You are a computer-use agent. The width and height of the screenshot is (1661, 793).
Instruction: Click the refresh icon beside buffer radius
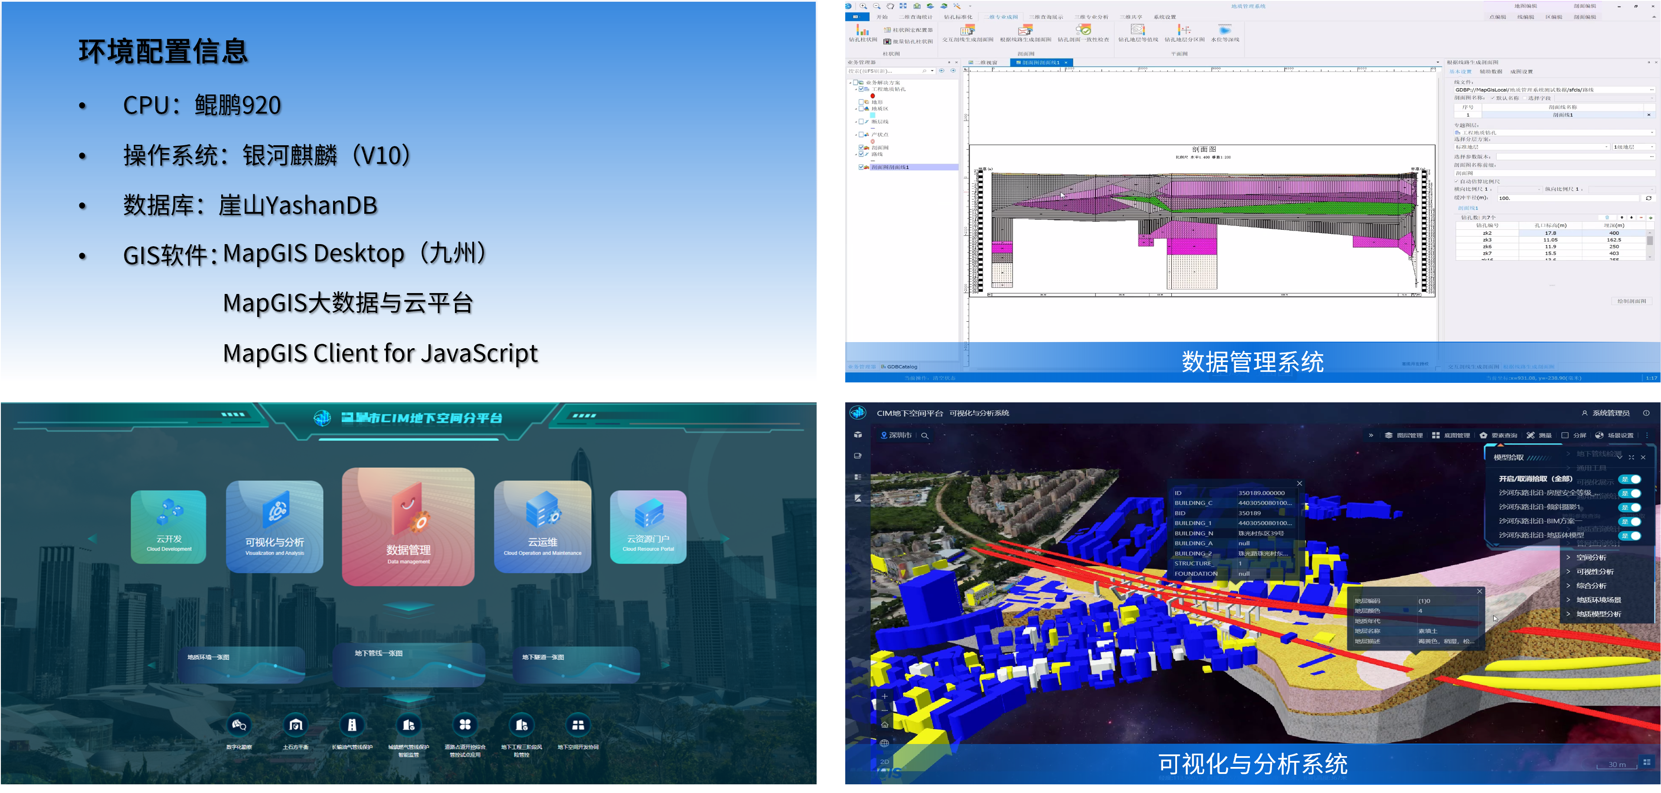tap(1649, 198)
